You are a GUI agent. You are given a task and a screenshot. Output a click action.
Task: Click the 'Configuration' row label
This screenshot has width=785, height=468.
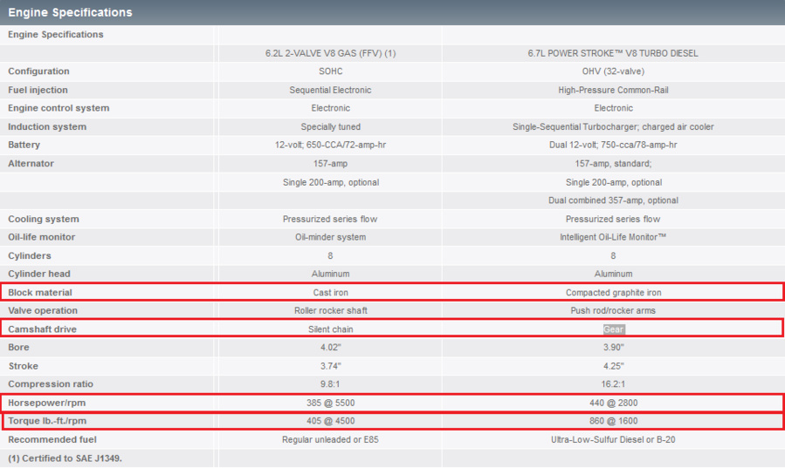click(38, 71)
